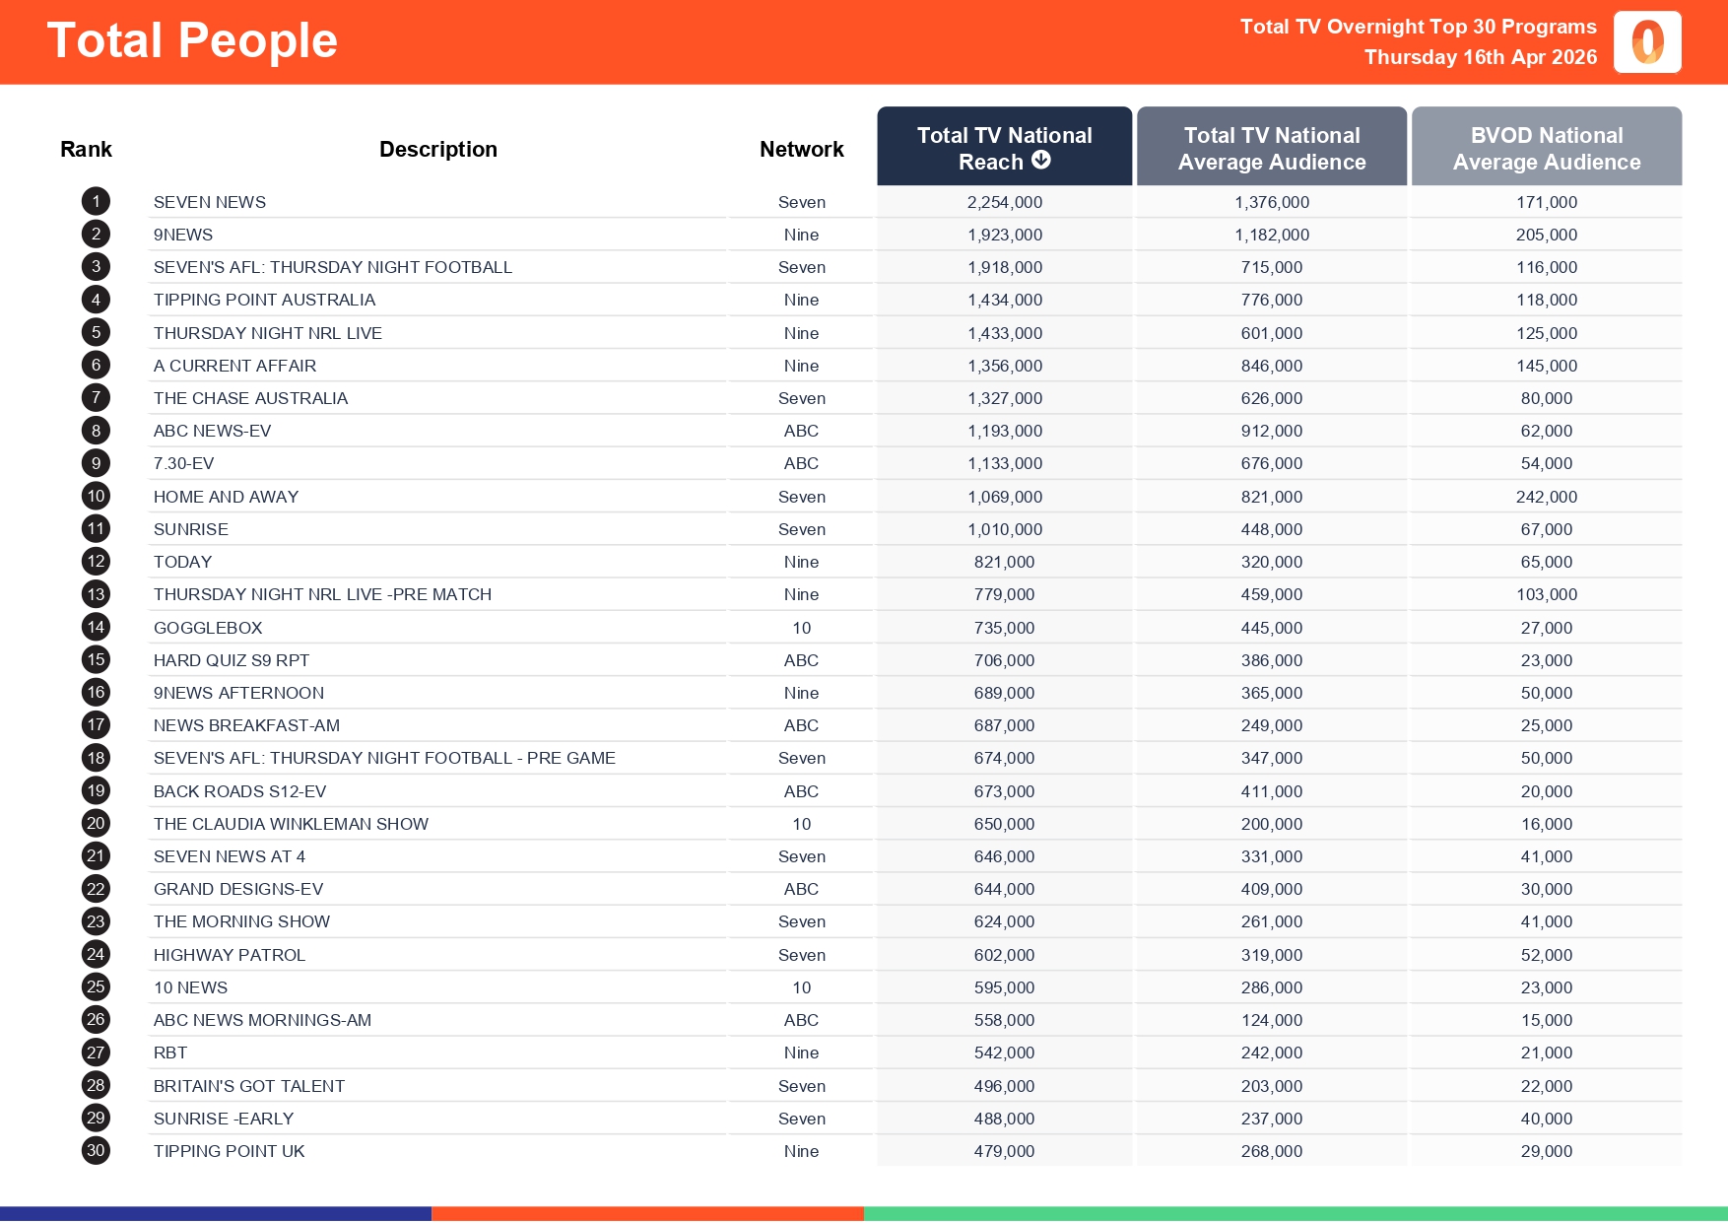Select rank badge number 15
Screen dimensions: 1728x1223
click(x=96, y=660)
